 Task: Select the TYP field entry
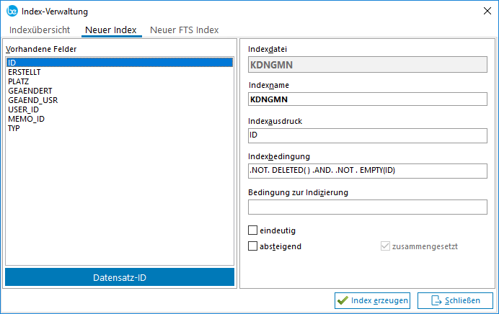(14, 129)
